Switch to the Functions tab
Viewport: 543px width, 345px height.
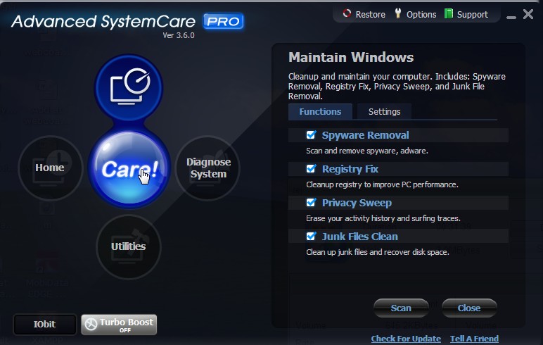tap(320, 112)
